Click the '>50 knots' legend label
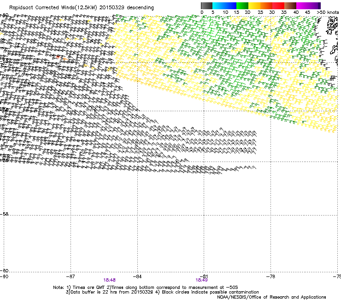 tap(328, 12)
